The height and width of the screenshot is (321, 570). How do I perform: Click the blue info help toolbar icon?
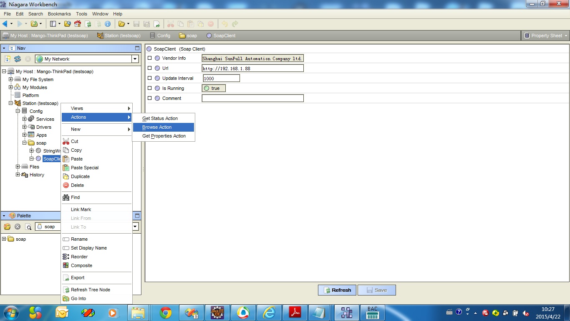point(108,24)
